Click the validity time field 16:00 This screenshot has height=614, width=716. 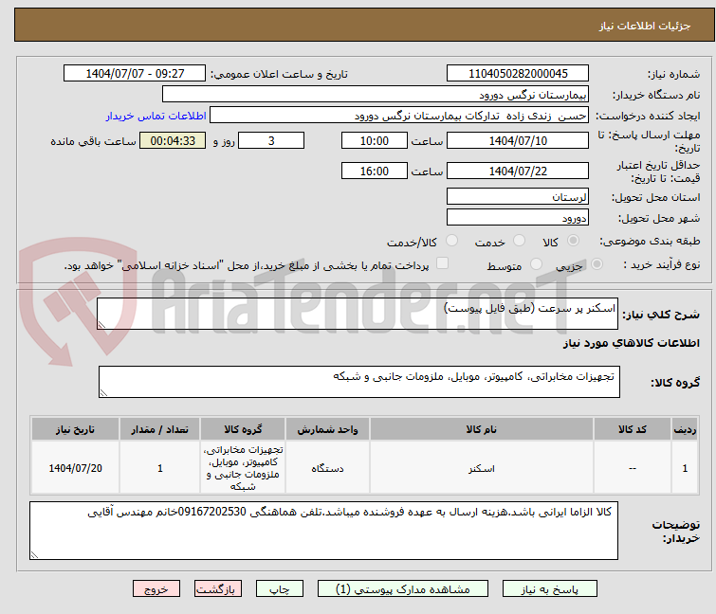tap(375, 172)
